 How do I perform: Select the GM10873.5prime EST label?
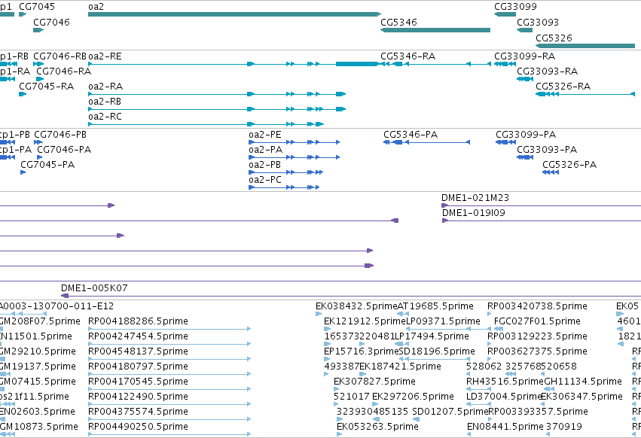(39, 427)
